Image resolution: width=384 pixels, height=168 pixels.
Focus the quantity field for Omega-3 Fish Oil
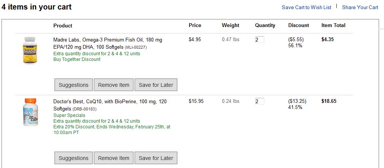[259, 40]
